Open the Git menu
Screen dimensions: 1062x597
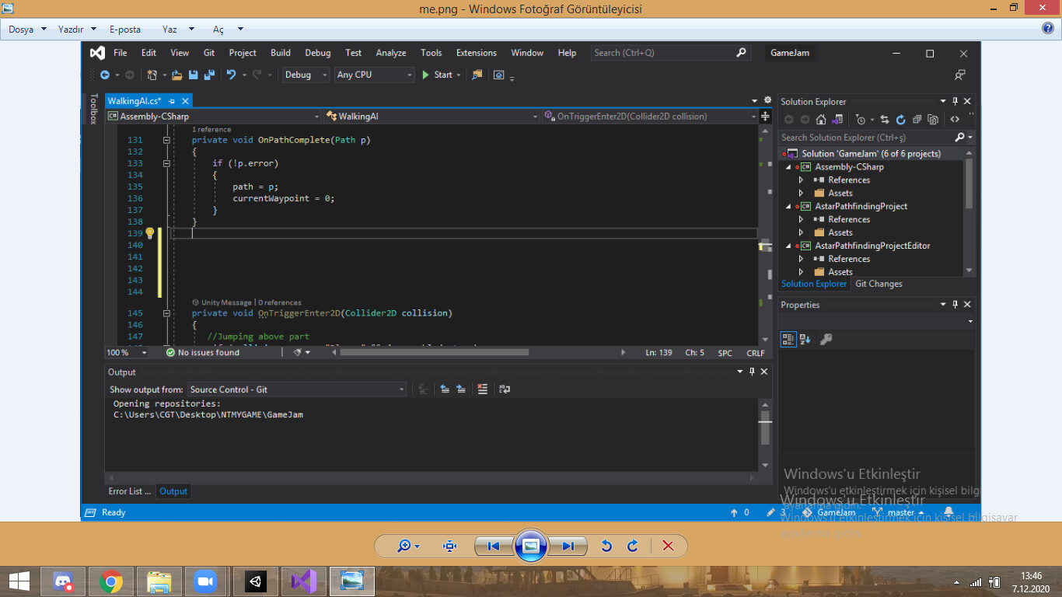pyautogui.click(x=208, y=52)
